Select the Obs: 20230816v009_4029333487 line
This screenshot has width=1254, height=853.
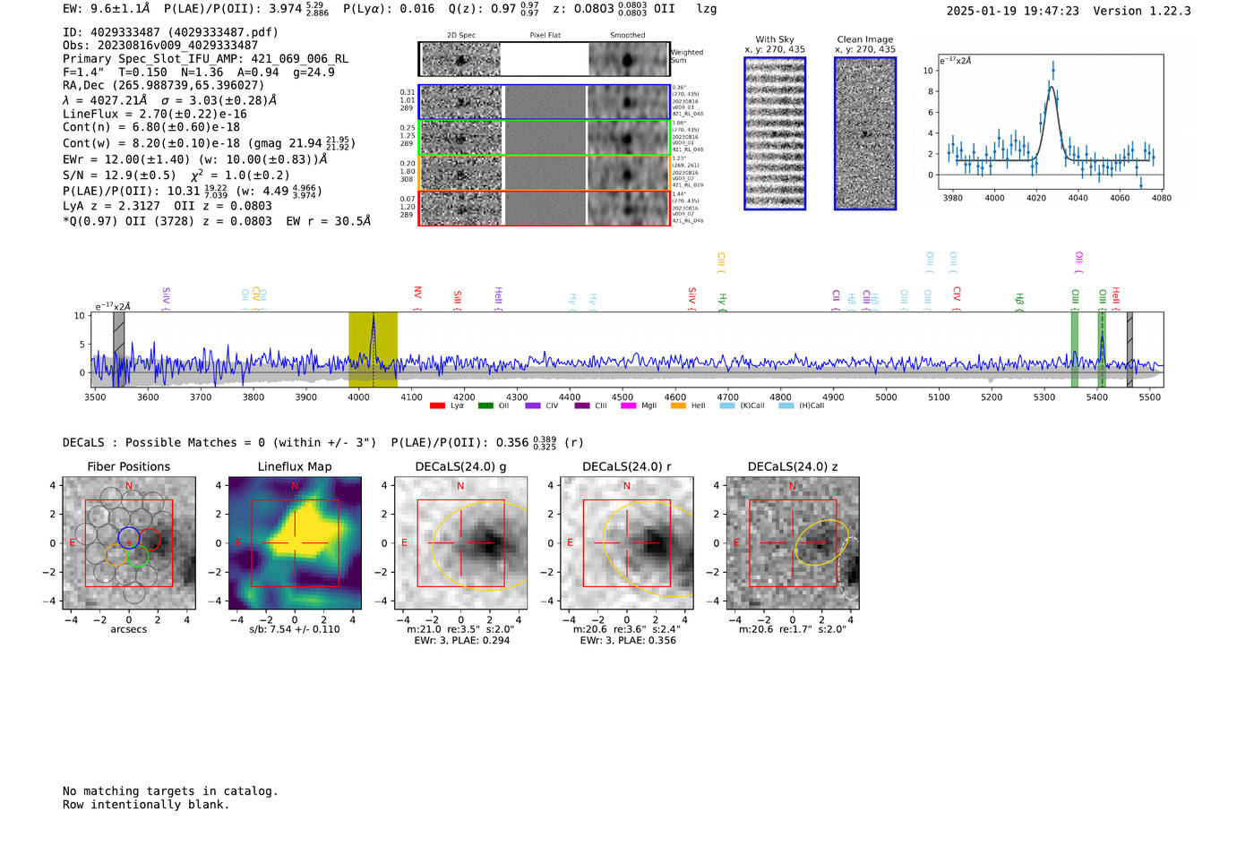coord(160,46)
